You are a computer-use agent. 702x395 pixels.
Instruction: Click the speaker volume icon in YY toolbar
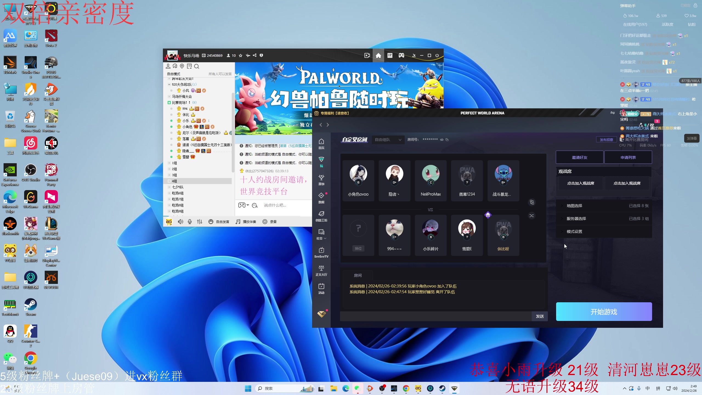pos(180,222)
